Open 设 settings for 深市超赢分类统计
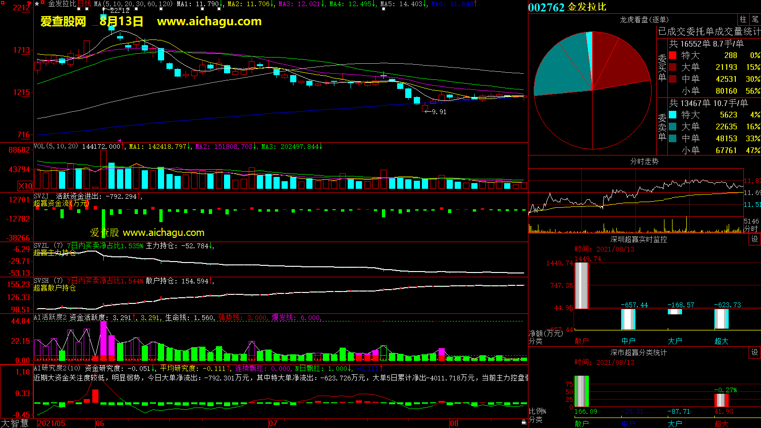 (x=755, y=352)
